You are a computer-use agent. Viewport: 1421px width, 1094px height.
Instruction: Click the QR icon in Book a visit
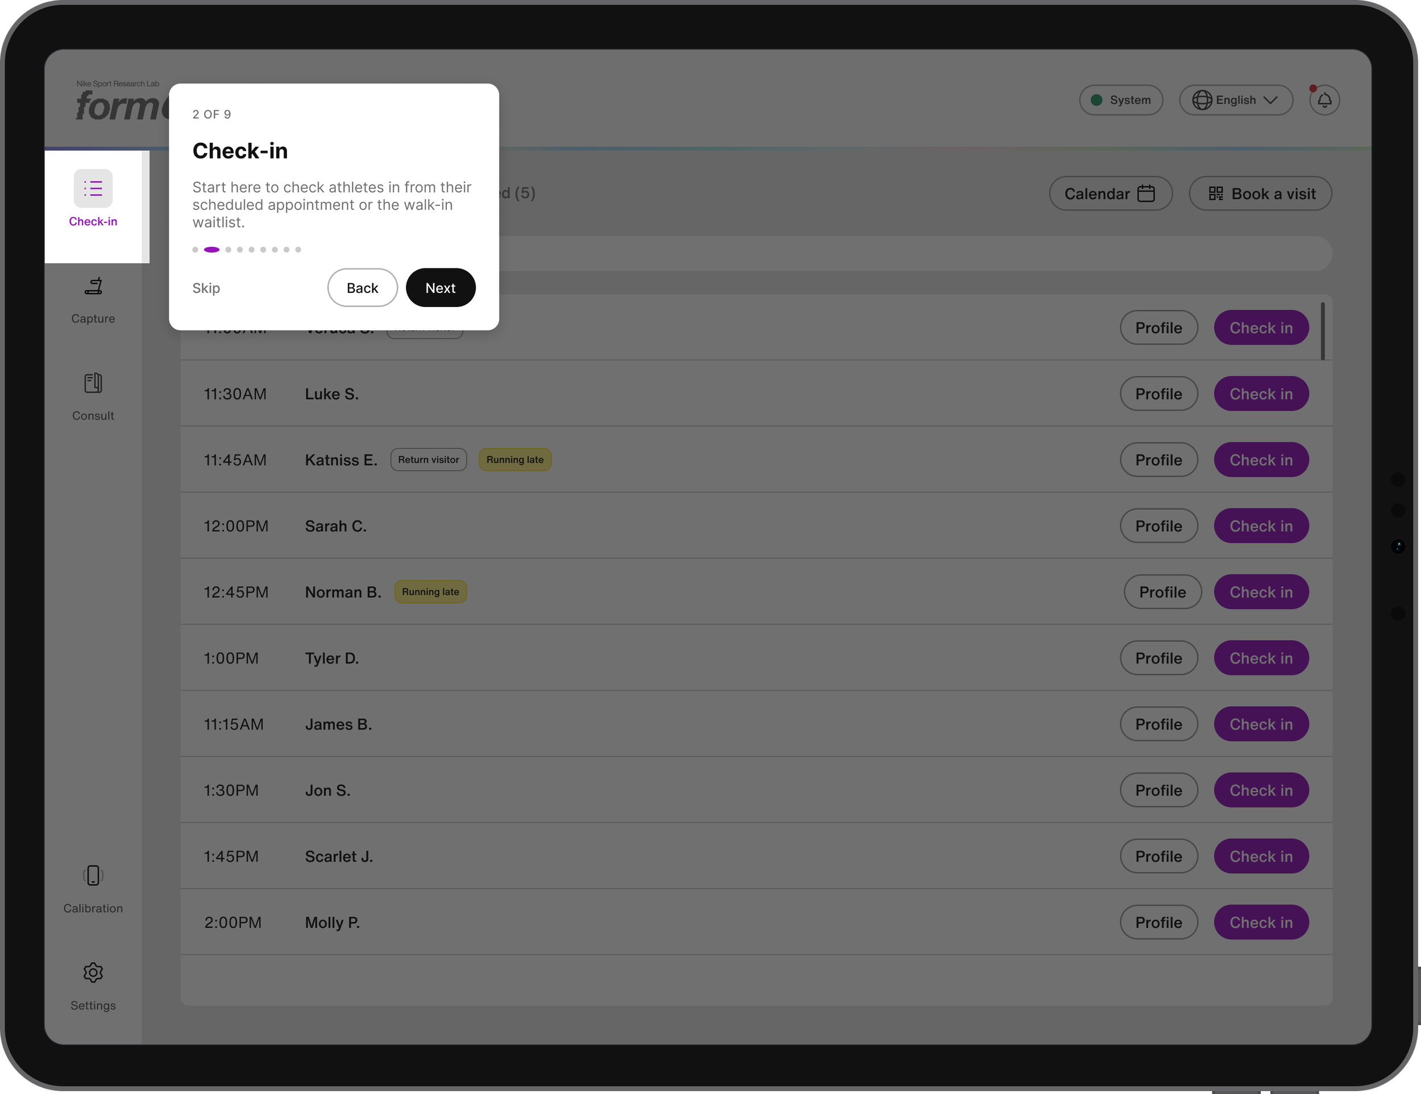[x=1215, y=193]
